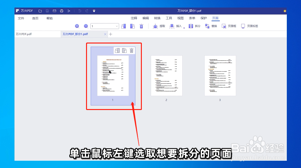Click the print icon in title bar
Viewport: 301px width, 168px height.
pos(62,11)
